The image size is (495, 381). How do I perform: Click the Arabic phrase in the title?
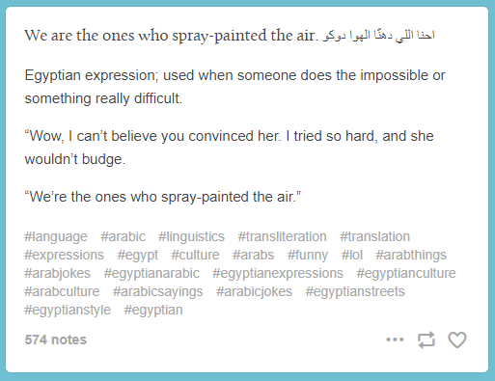(378, 36)
